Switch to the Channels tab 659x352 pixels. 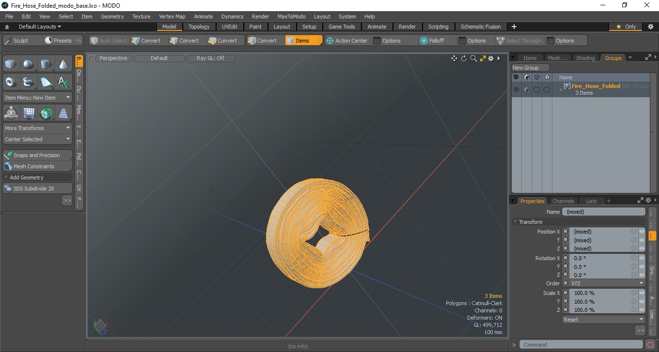tap(563, 201)
